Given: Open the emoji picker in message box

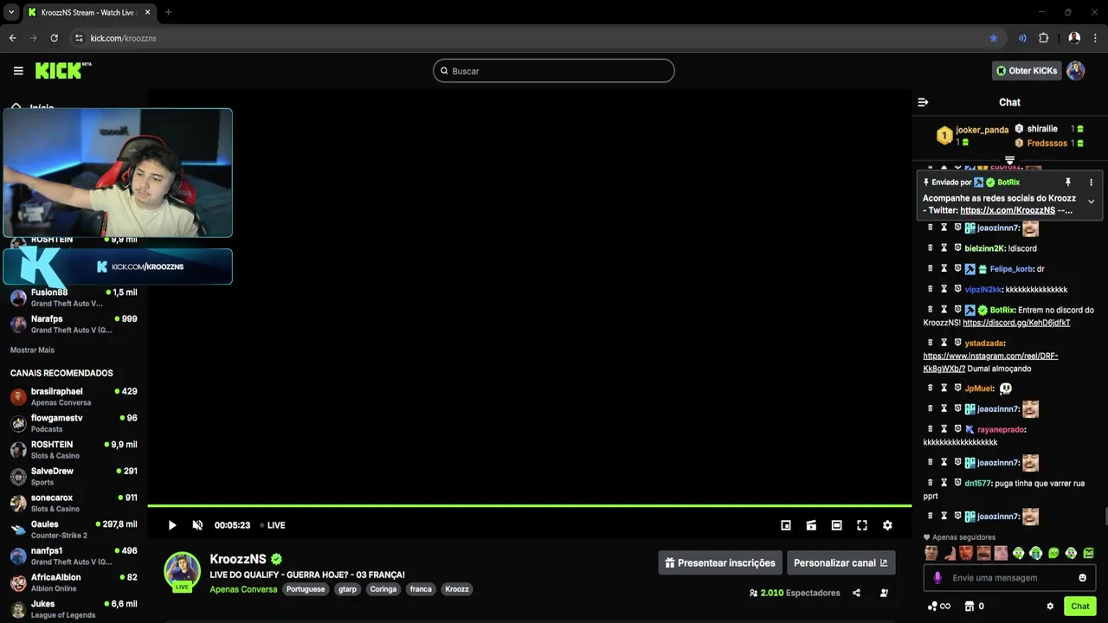Looking at the screenshot, I should point(1082,578).
